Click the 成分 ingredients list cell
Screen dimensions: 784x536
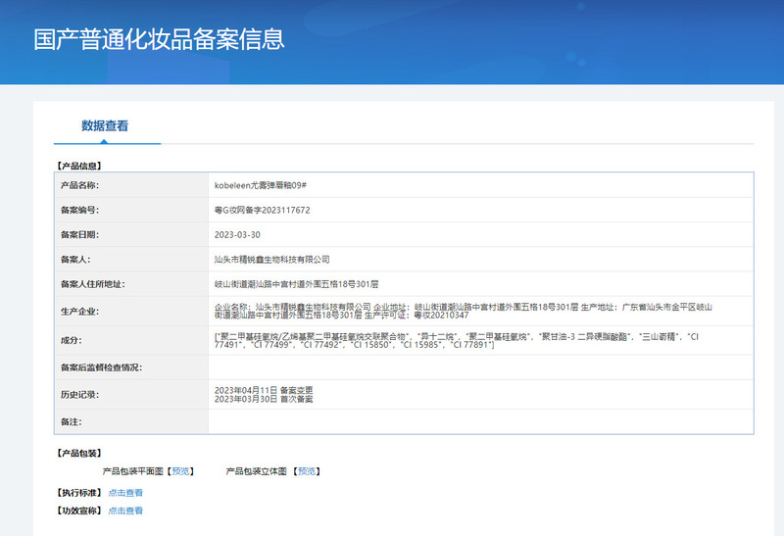tap(480, 340)
